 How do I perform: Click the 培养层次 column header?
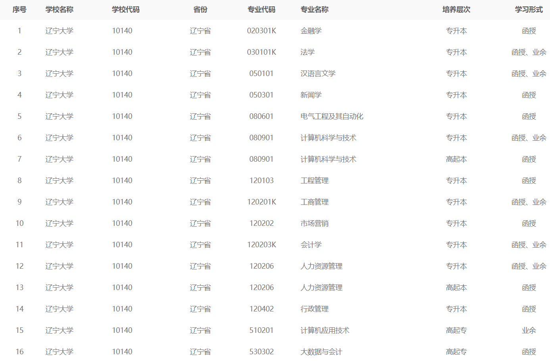456,10
